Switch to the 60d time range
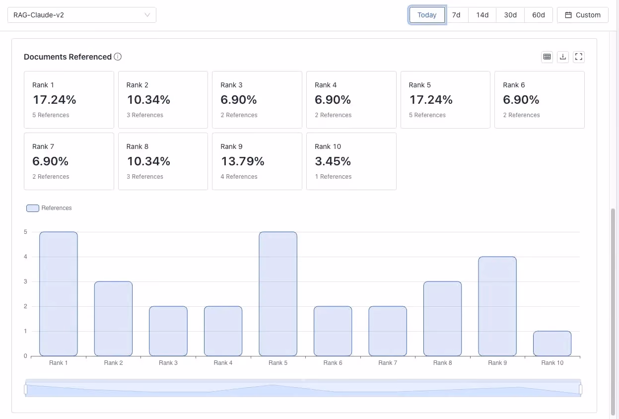Image resolution: width=619 pixels, height=419 pixels. pos(539,15)
